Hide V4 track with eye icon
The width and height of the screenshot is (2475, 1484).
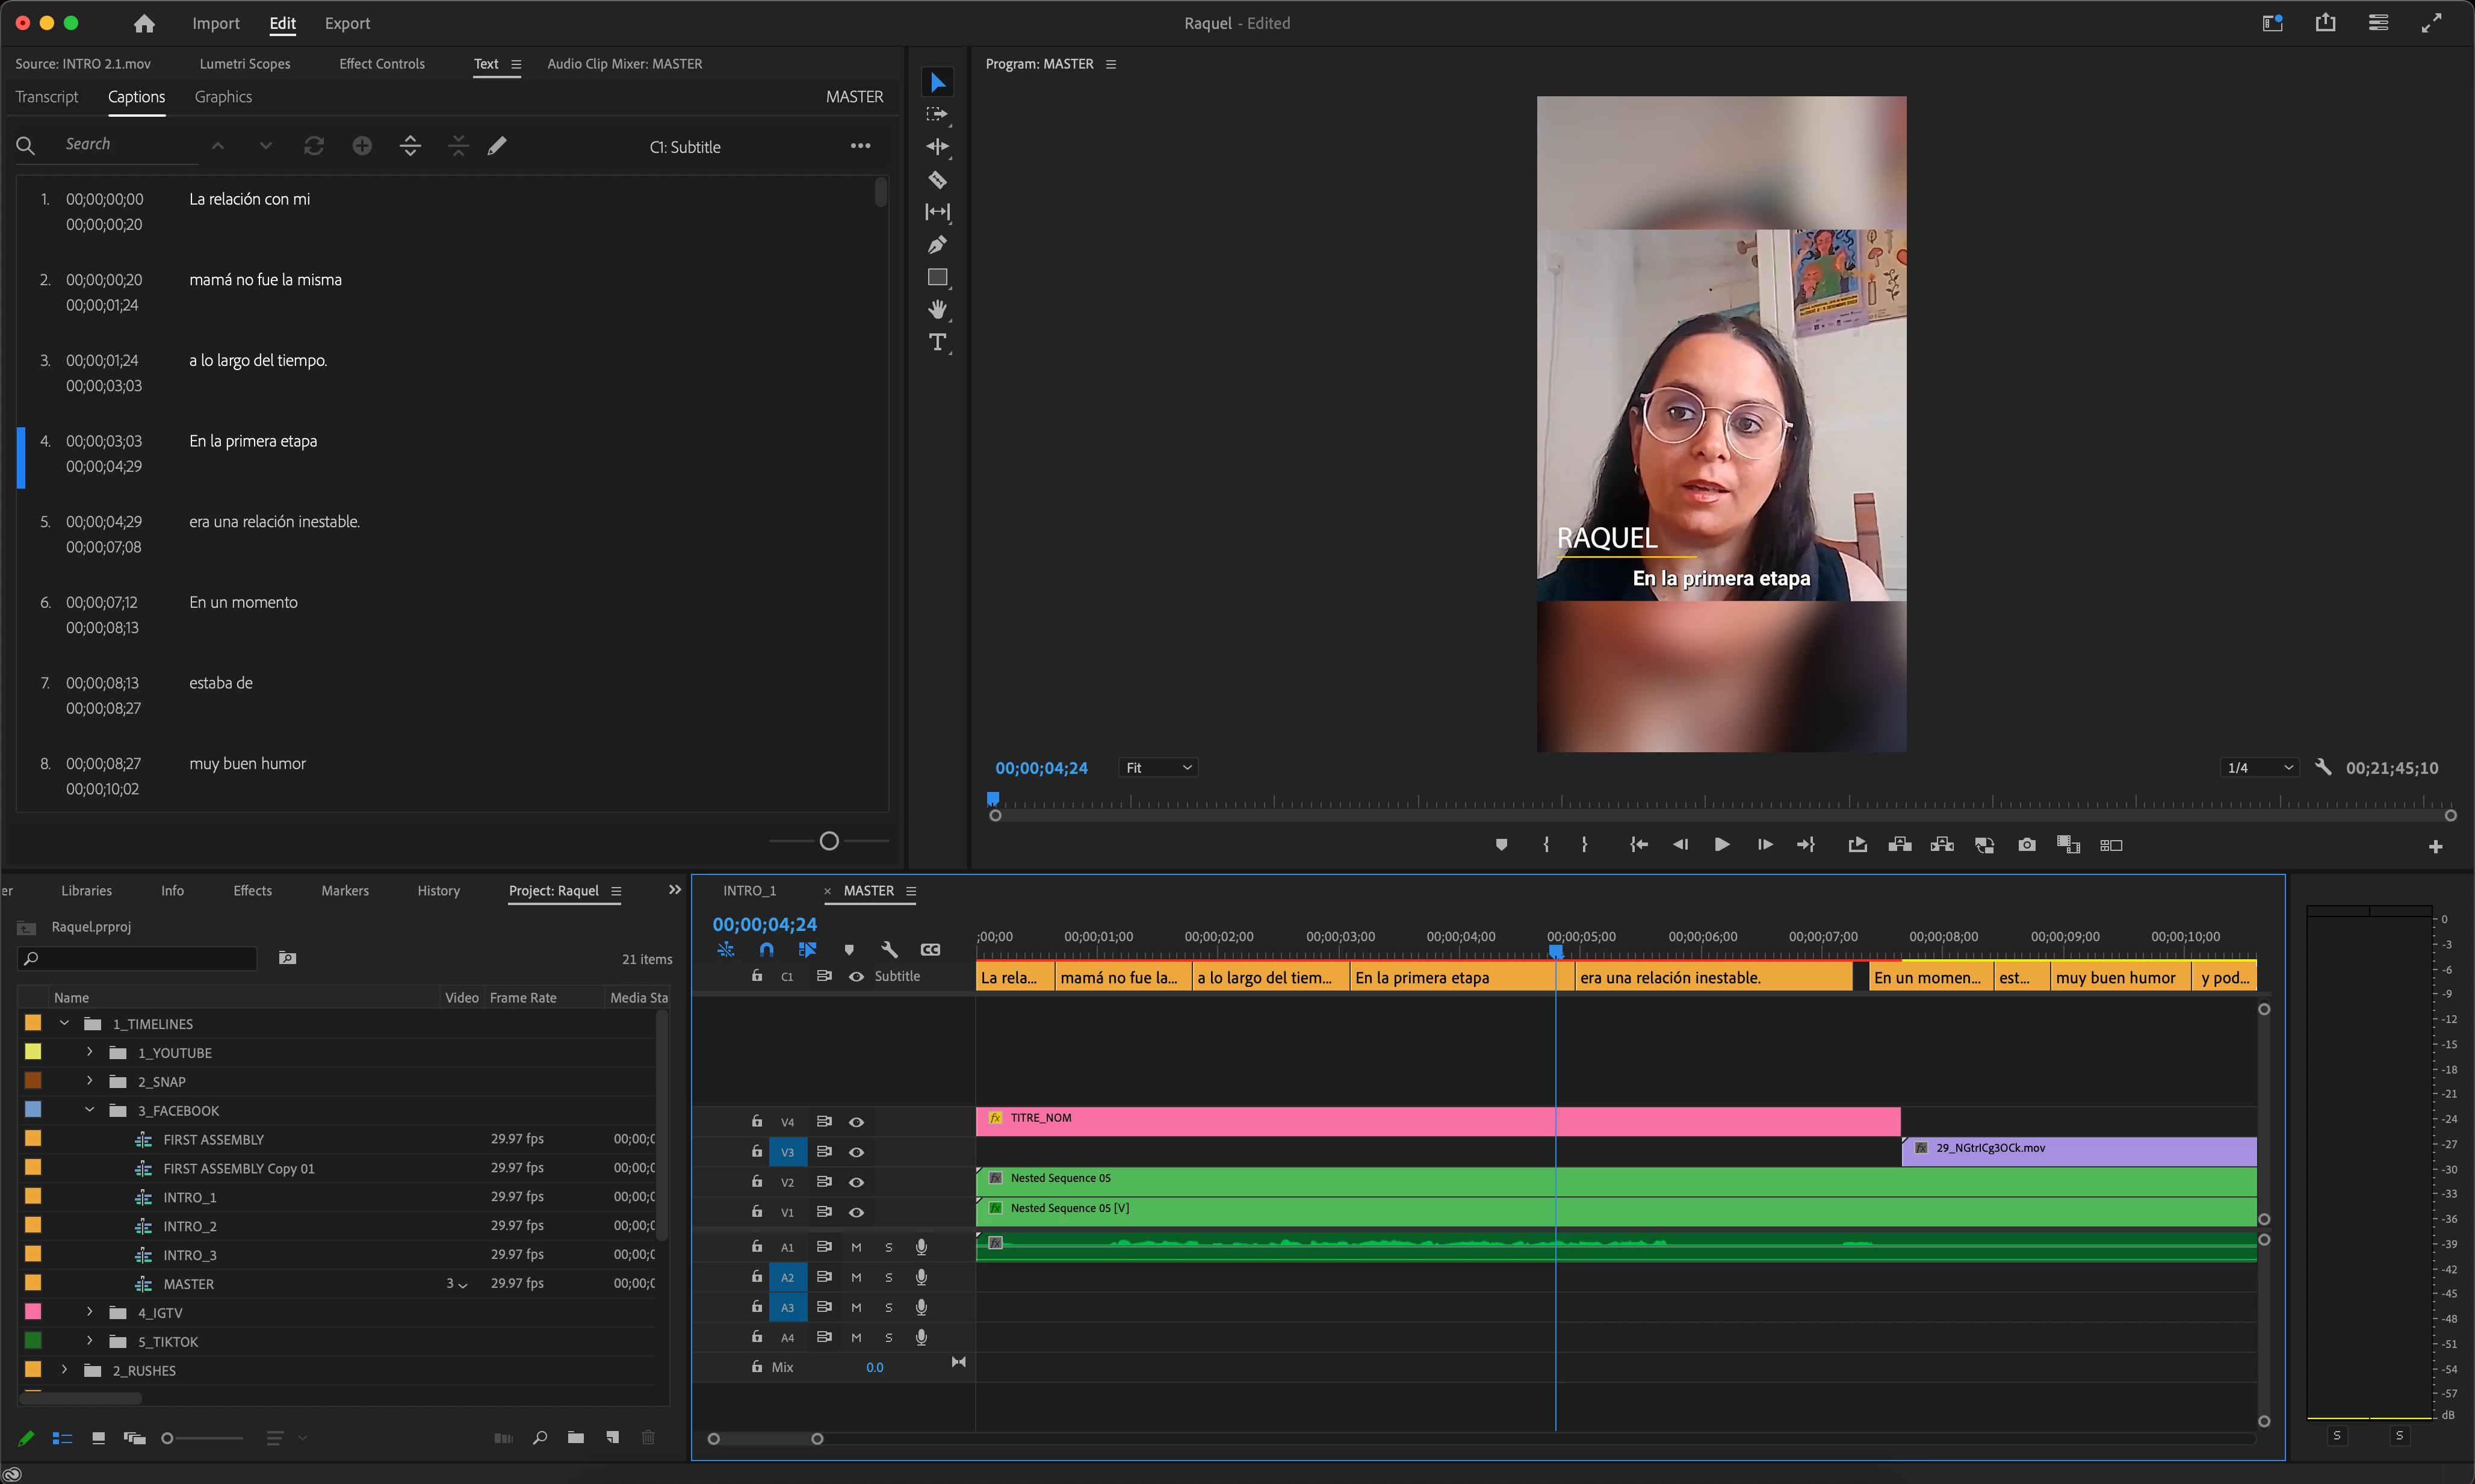[x=856, y=1122]
